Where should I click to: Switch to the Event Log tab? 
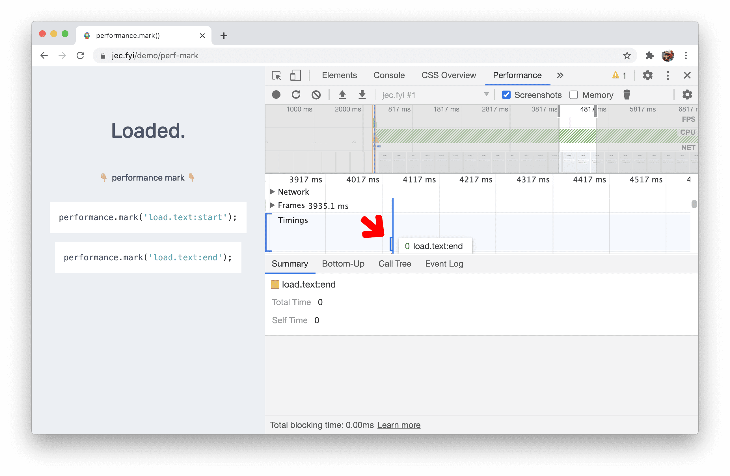click(x=444, y=263)
